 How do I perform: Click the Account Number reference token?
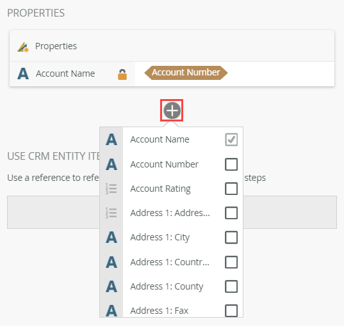[x=186, y=73]
